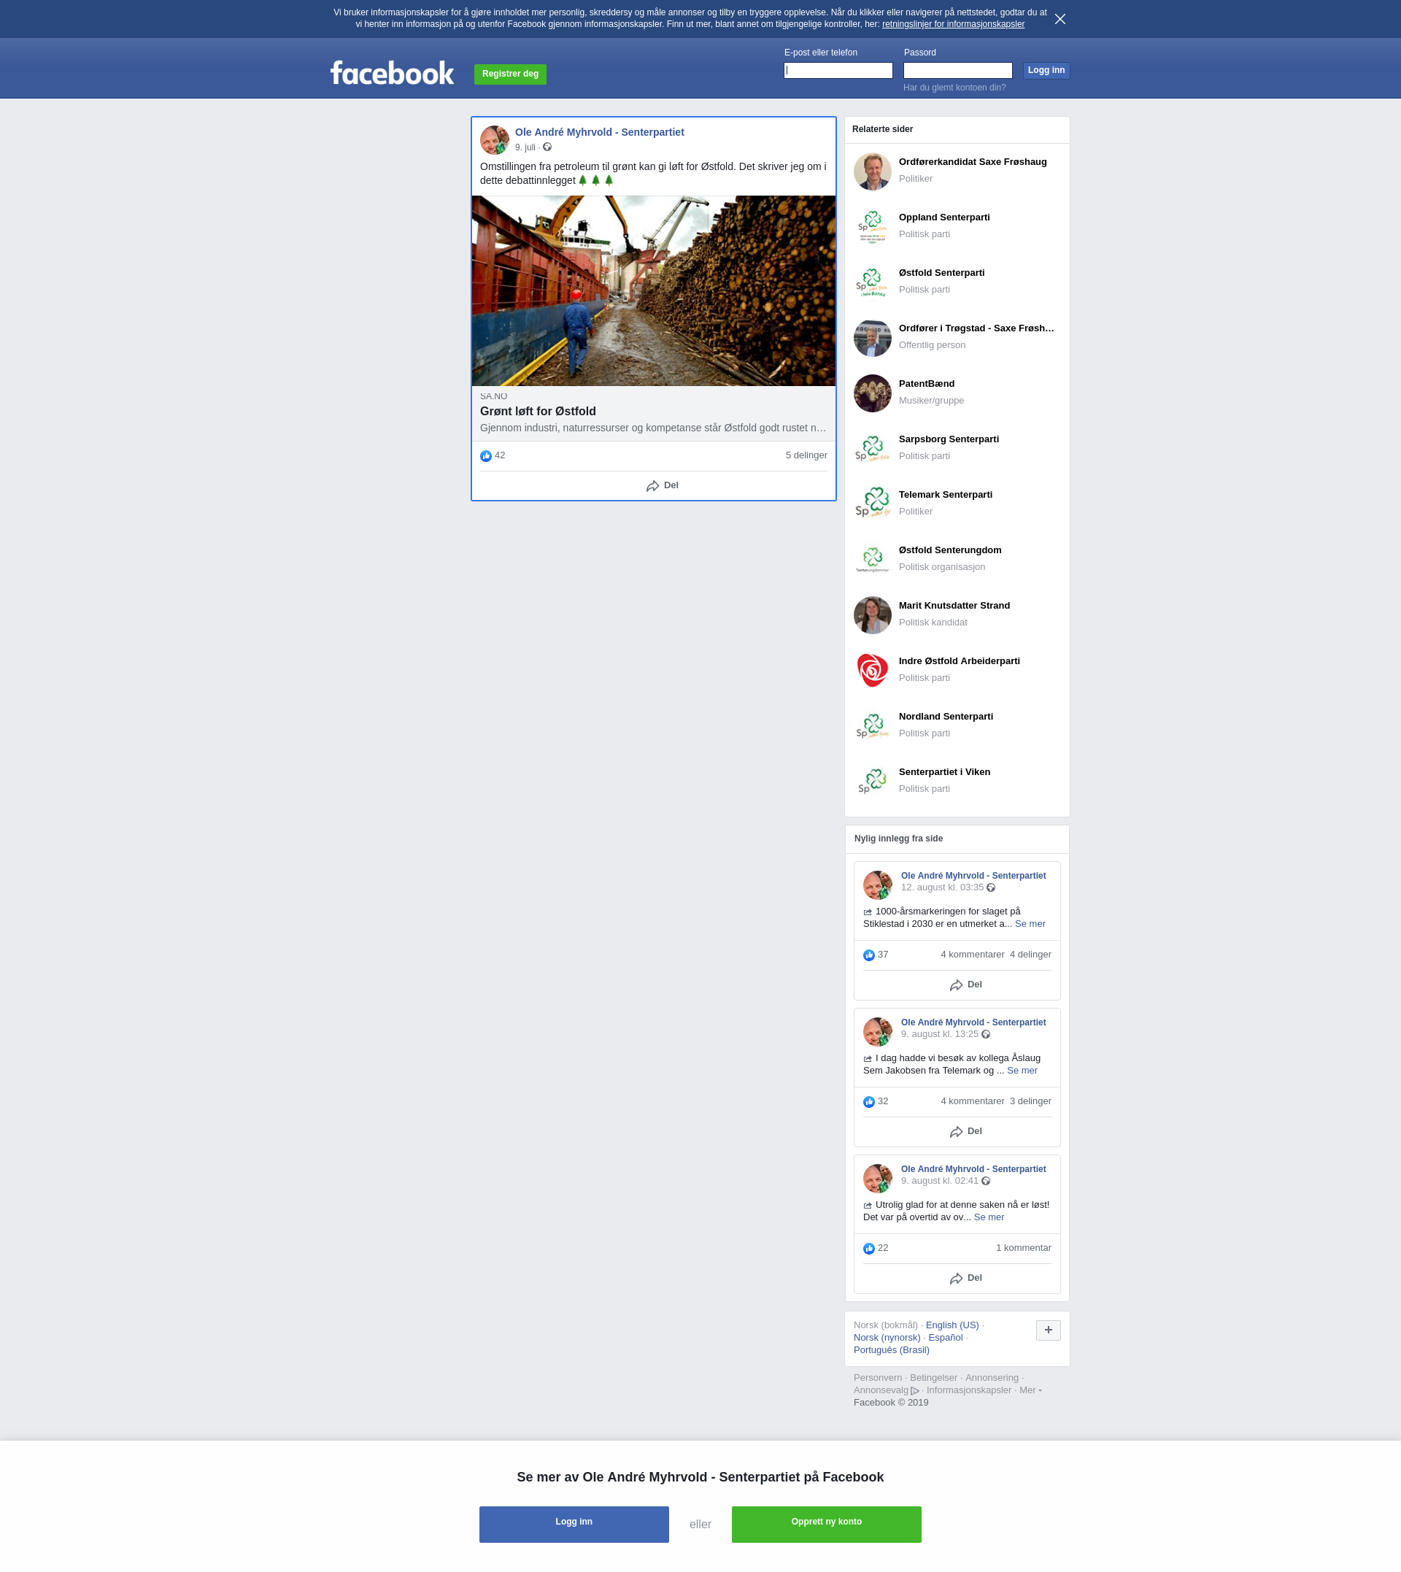Open 'Har du glemt kontoen din?' link

[954, 88]
